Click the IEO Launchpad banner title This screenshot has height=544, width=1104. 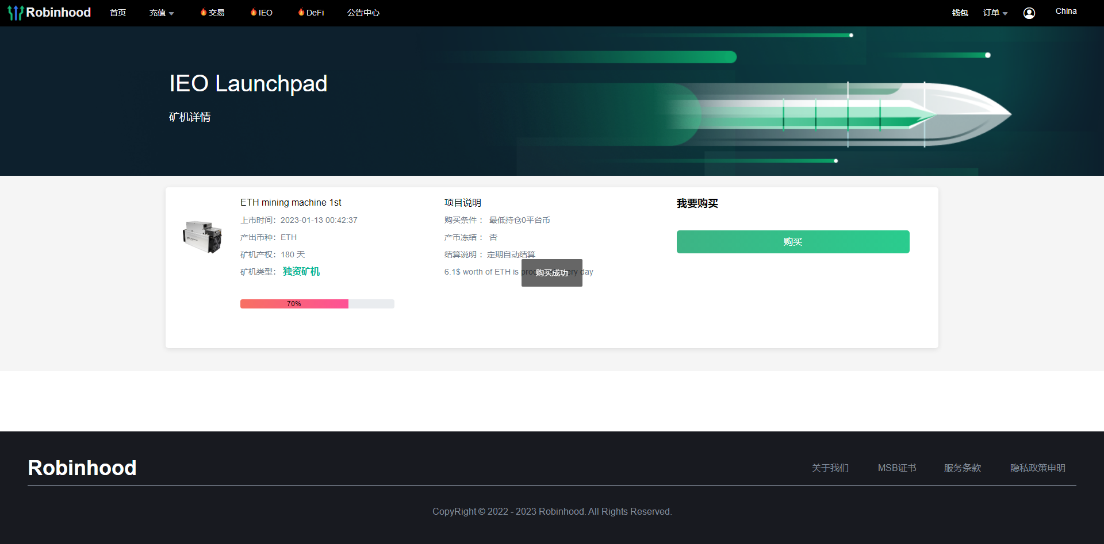248,84
